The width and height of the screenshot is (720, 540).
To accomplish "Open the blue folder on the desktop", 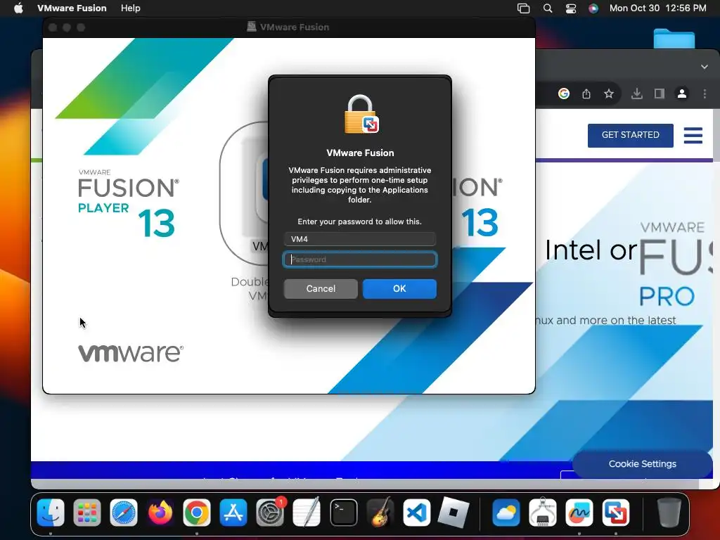I will pos(674,39).
